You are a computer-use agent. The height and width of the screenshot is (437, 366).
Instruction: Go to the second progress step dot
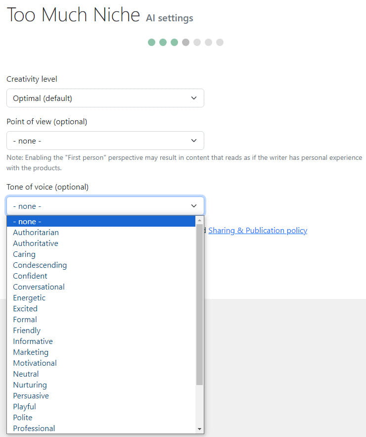(163, 43)
